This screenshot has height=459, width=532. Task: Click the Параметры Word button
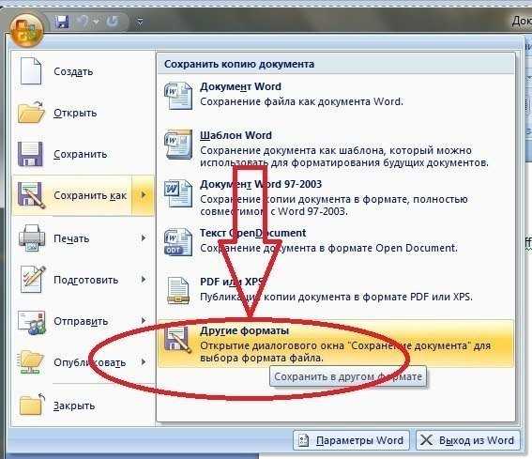[x=352, y=440]
